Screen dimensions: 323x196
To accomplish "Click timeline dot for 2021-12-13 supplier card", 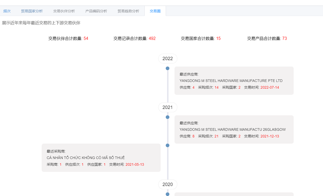I will (167, 117).
